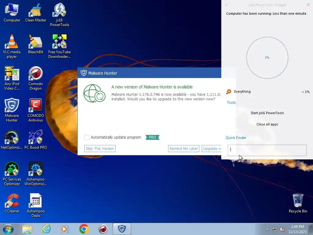The width and height of the screenshot is (313, 235).
Task: Click the Quick Finder heading
Action: 236,138
